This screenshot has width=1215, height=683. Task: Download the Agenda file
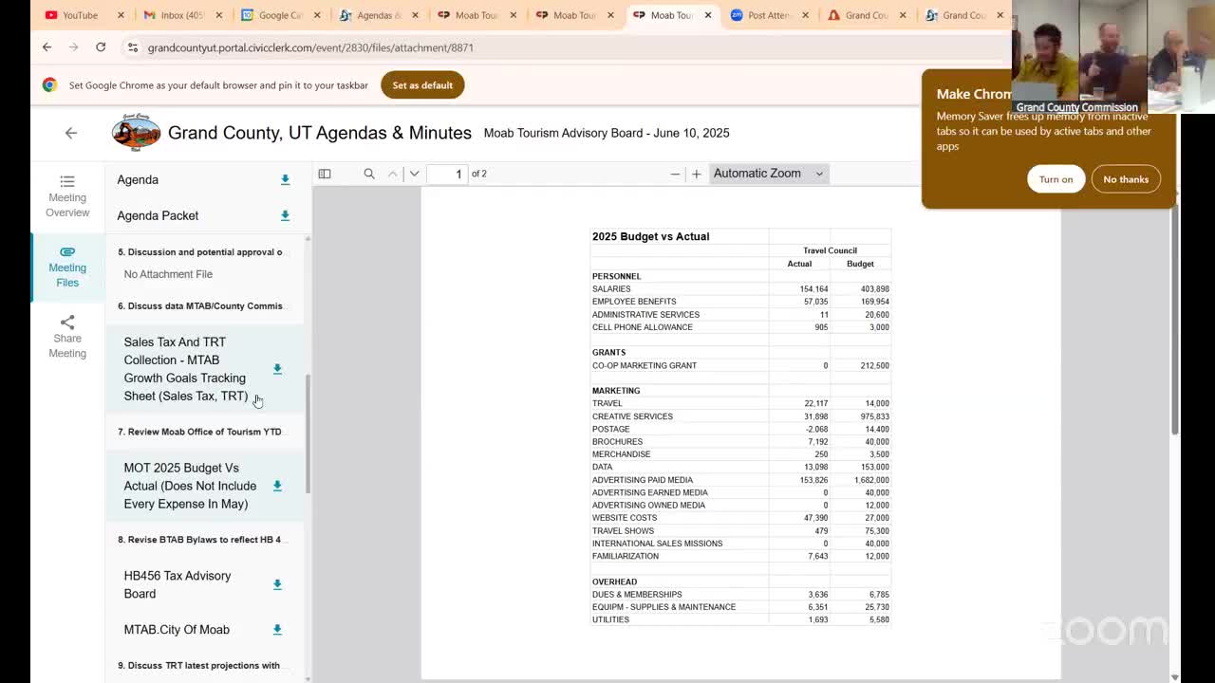click(x=285, y=179)
